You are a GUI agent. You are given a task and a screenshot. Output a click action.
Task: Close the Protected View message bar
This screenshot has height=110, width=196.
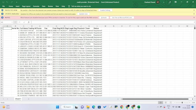pos(194,10)
